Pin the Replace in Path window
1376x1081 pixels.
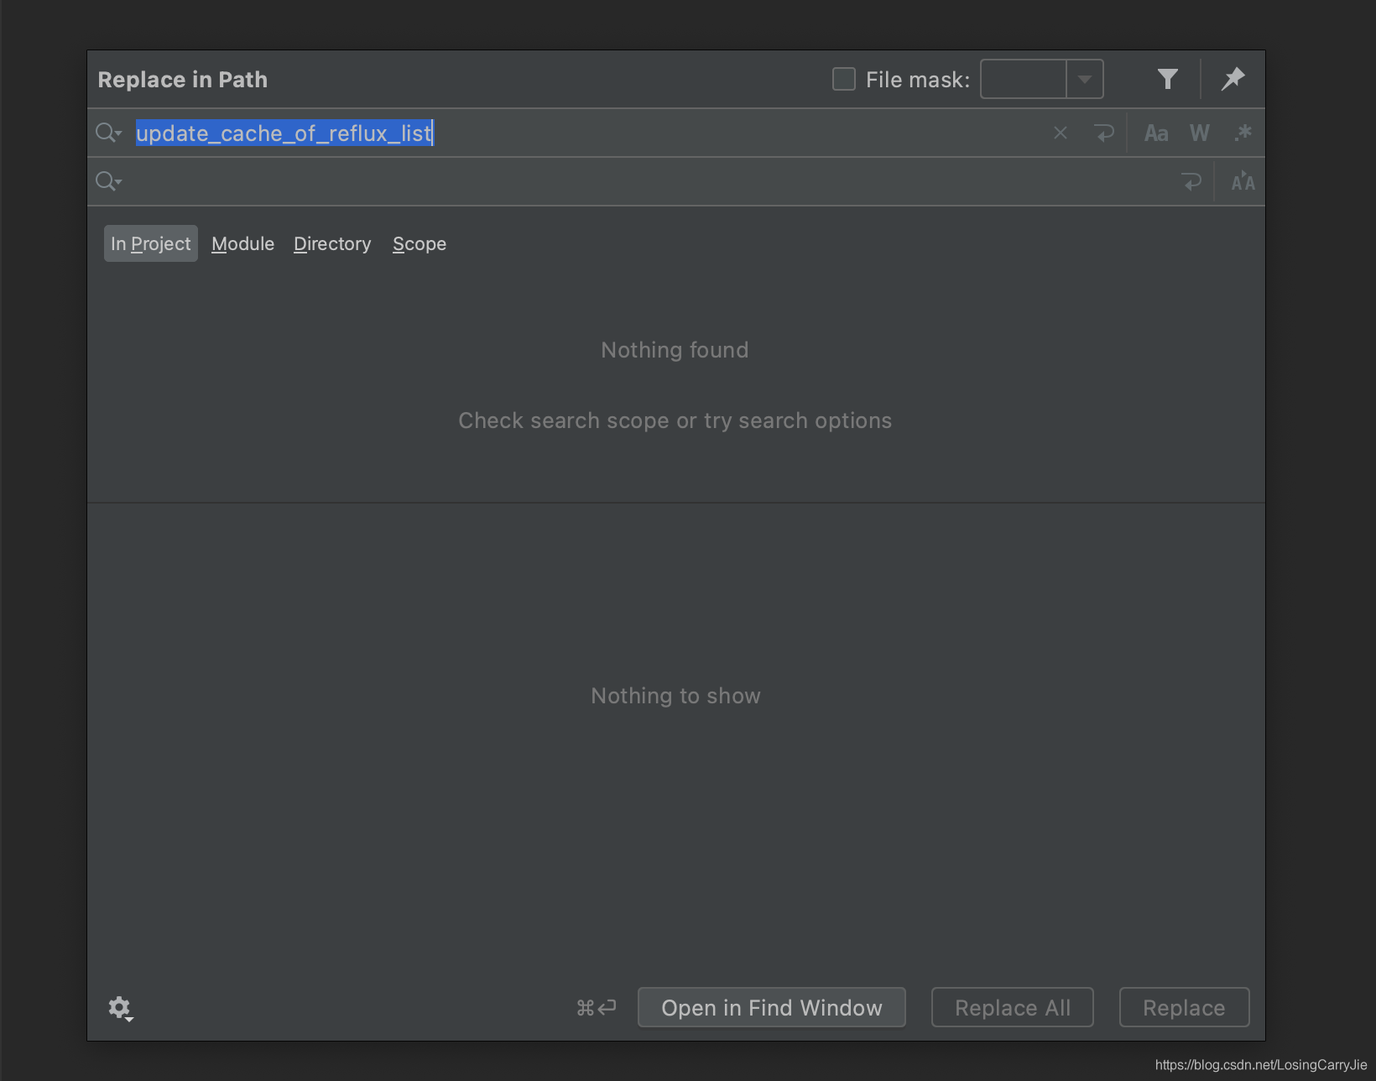click(x=1233, y=79)
